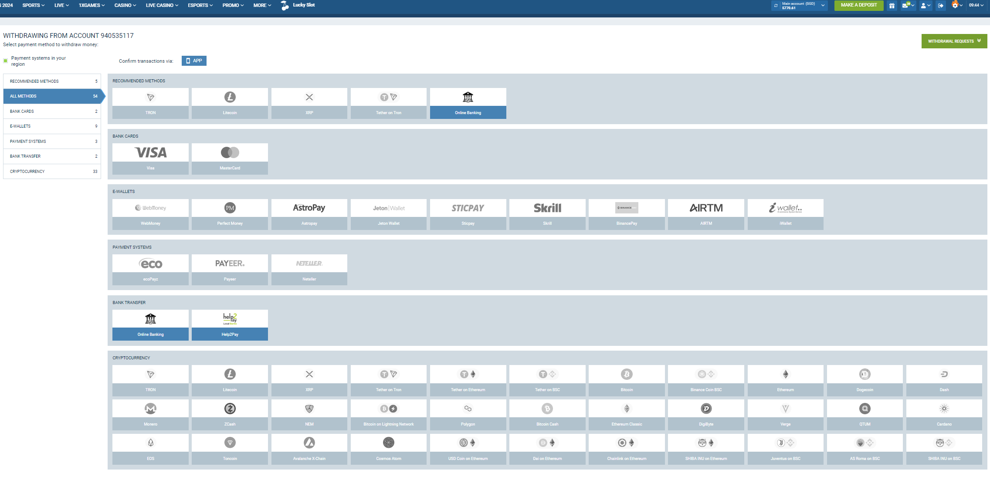Select TRON under Recommended Methods

click(x=150, y=103)
